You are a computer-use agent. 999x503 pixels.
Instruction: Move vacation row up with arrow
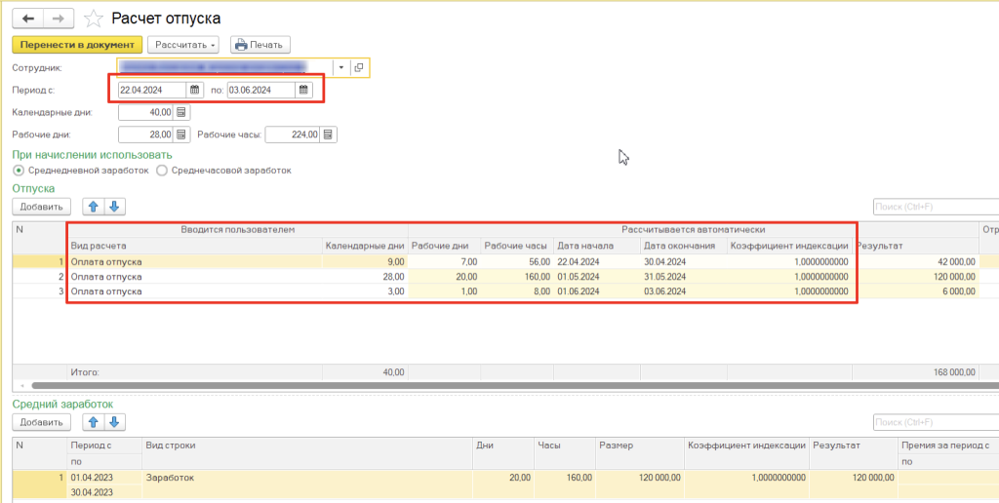pos(94,206)
